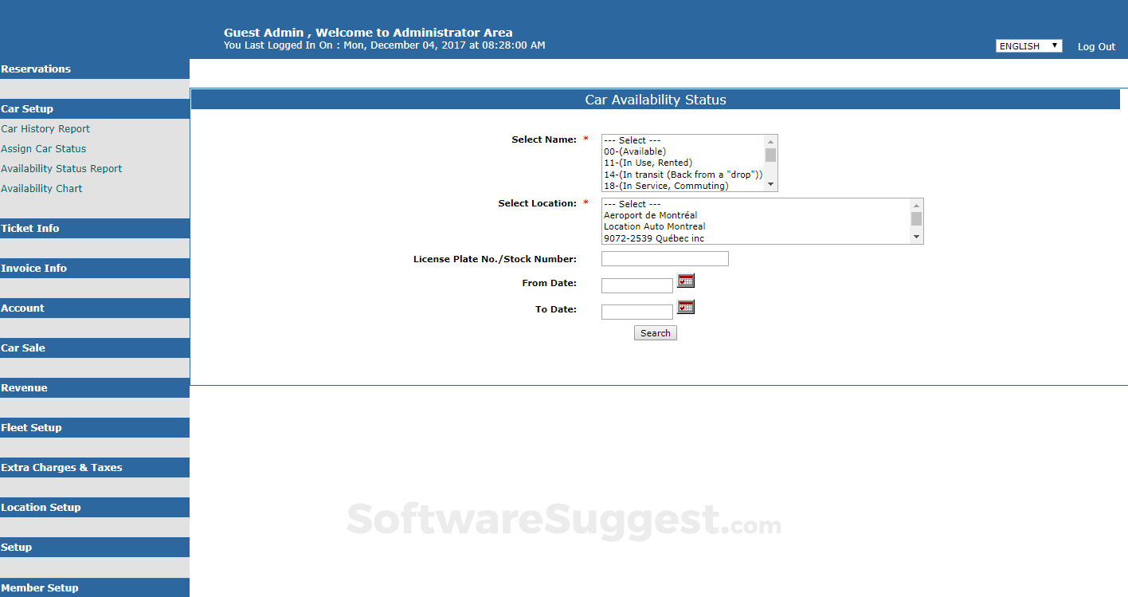Open the Member Setup menu section
Image resolution: width=1128 pixels, height=597 pixels.
(40, 587)
